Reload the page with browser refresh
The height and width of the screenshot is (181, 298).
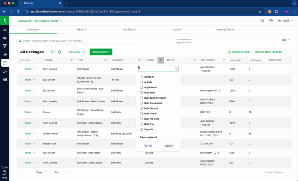tap(18, 12)
